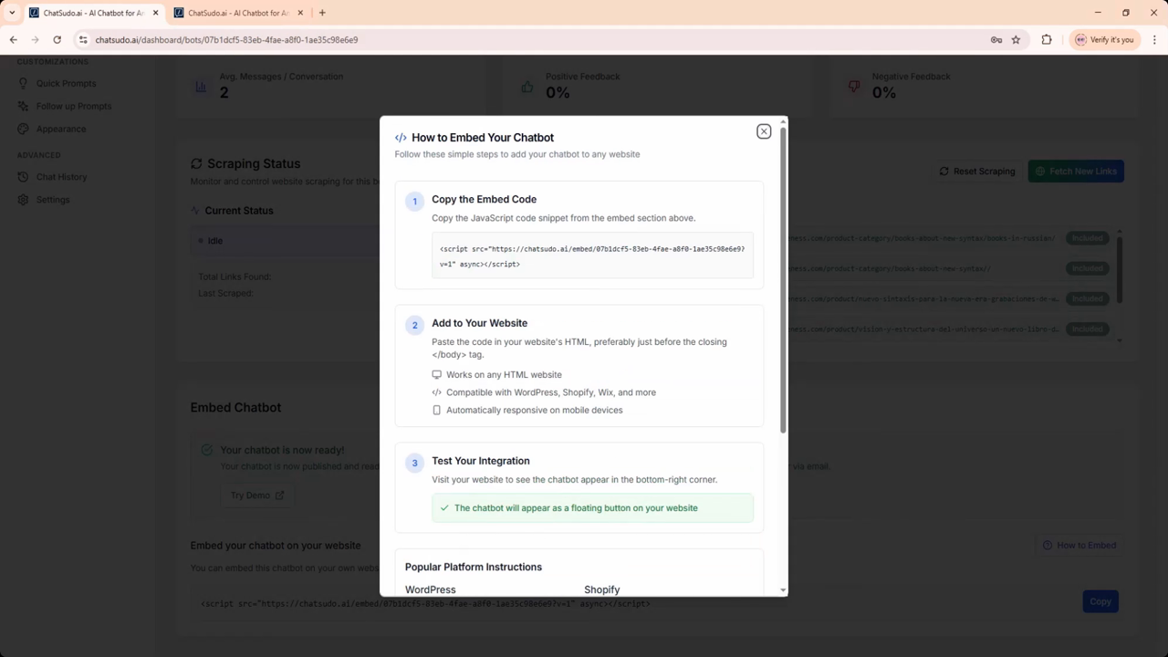
Task: Close the first ChatSudo.ai browser tab
Action: [x=155, y=13]
